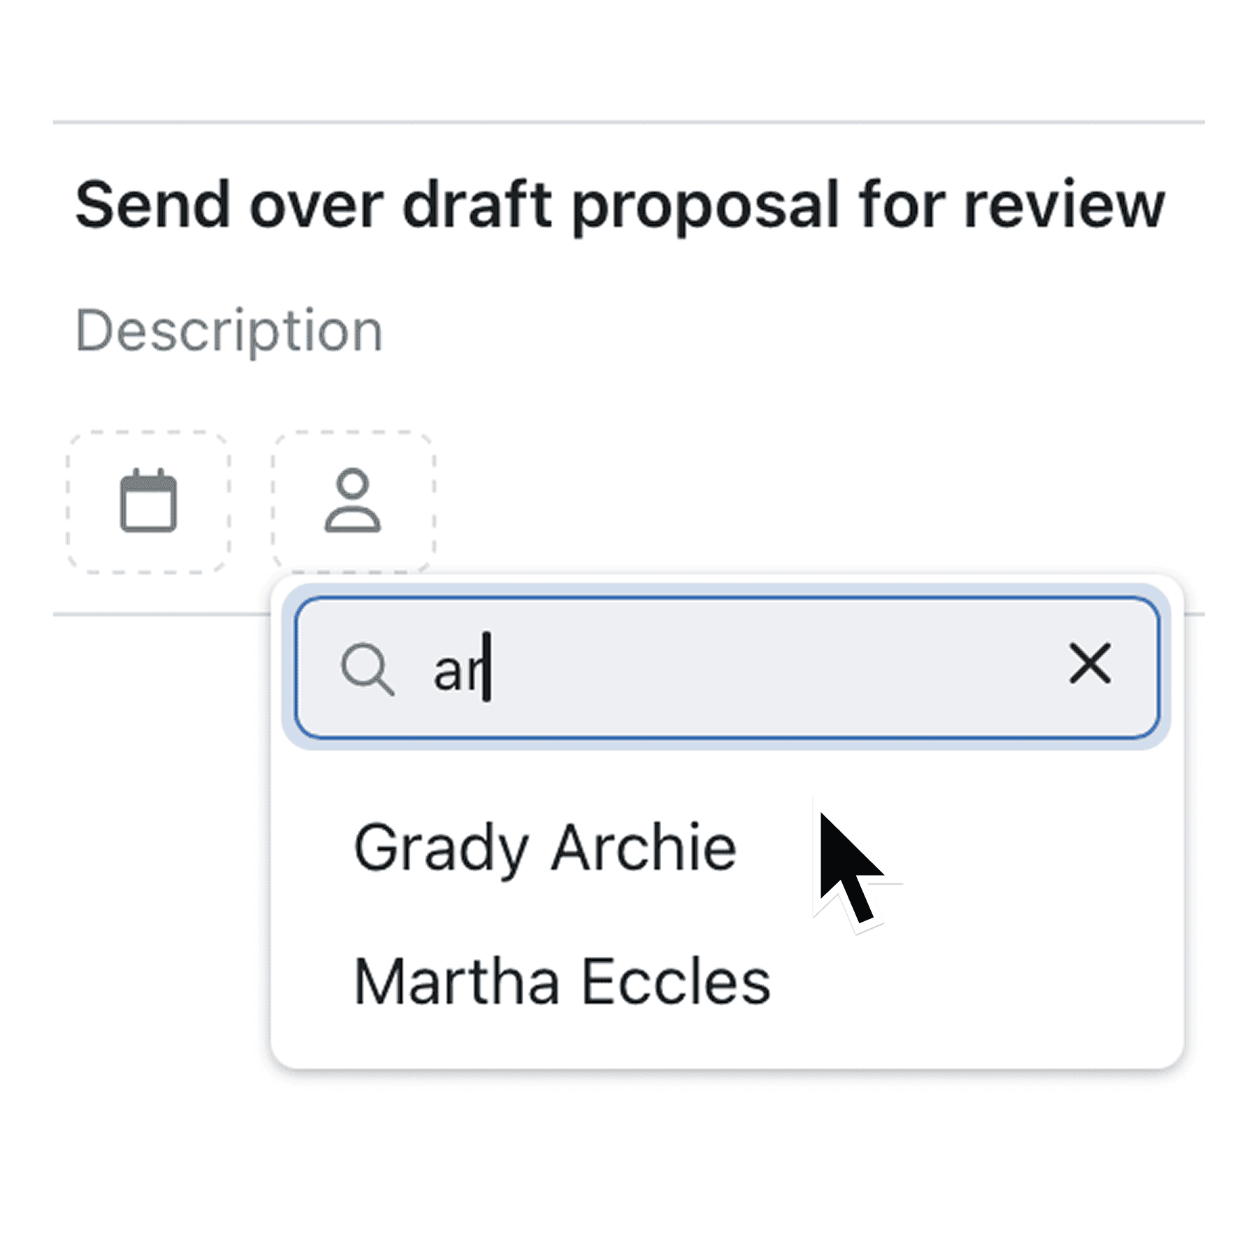Click the horizontal divider above the title
Image resolution: width=1258 pixels, height=1258 pixels.
(629, 120)
